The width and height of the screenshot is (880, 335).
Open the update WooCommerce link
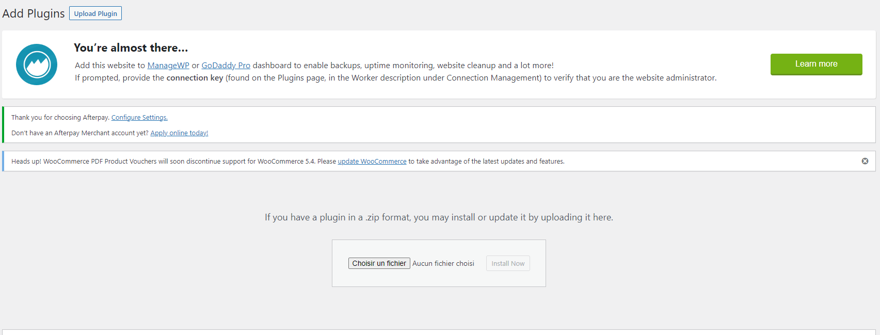coord(372,162)
